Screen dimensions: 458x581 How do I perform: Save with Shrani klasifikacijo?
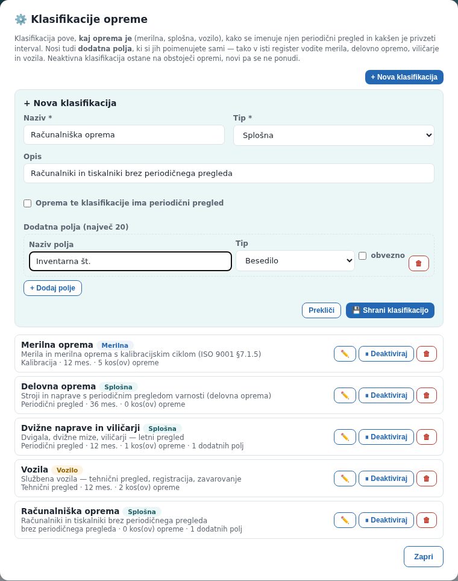coord(390,310)
